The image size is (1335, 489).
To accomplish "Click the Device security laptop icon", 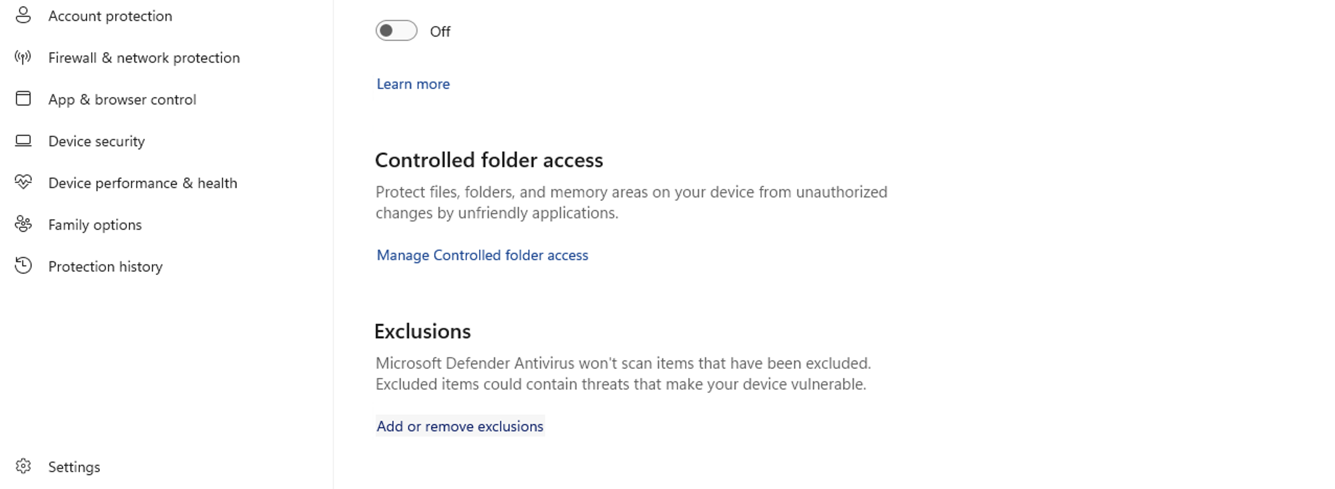I will (23, 141).
